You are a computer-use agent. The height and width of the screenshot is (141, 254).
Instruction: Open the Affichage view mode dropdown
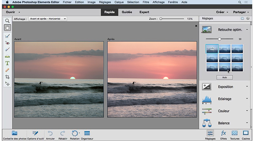point(48,19)
